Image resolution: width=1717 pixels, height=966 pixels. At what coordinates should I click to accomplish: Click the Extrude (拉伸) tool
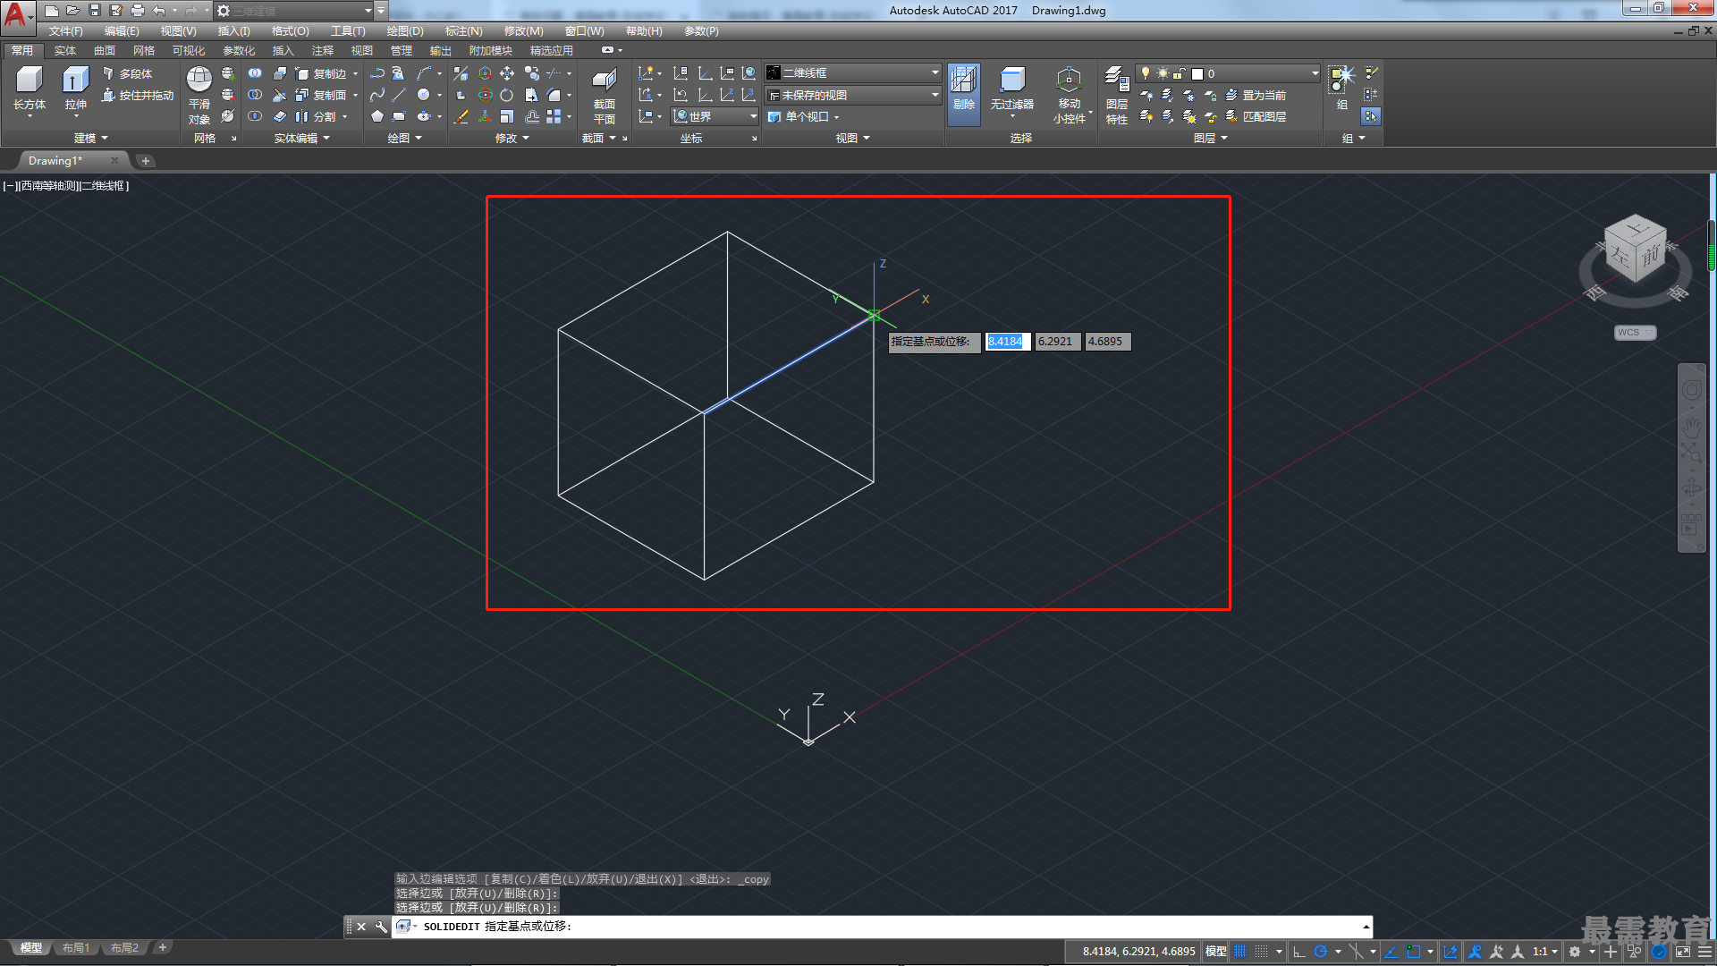pos(76,89)
